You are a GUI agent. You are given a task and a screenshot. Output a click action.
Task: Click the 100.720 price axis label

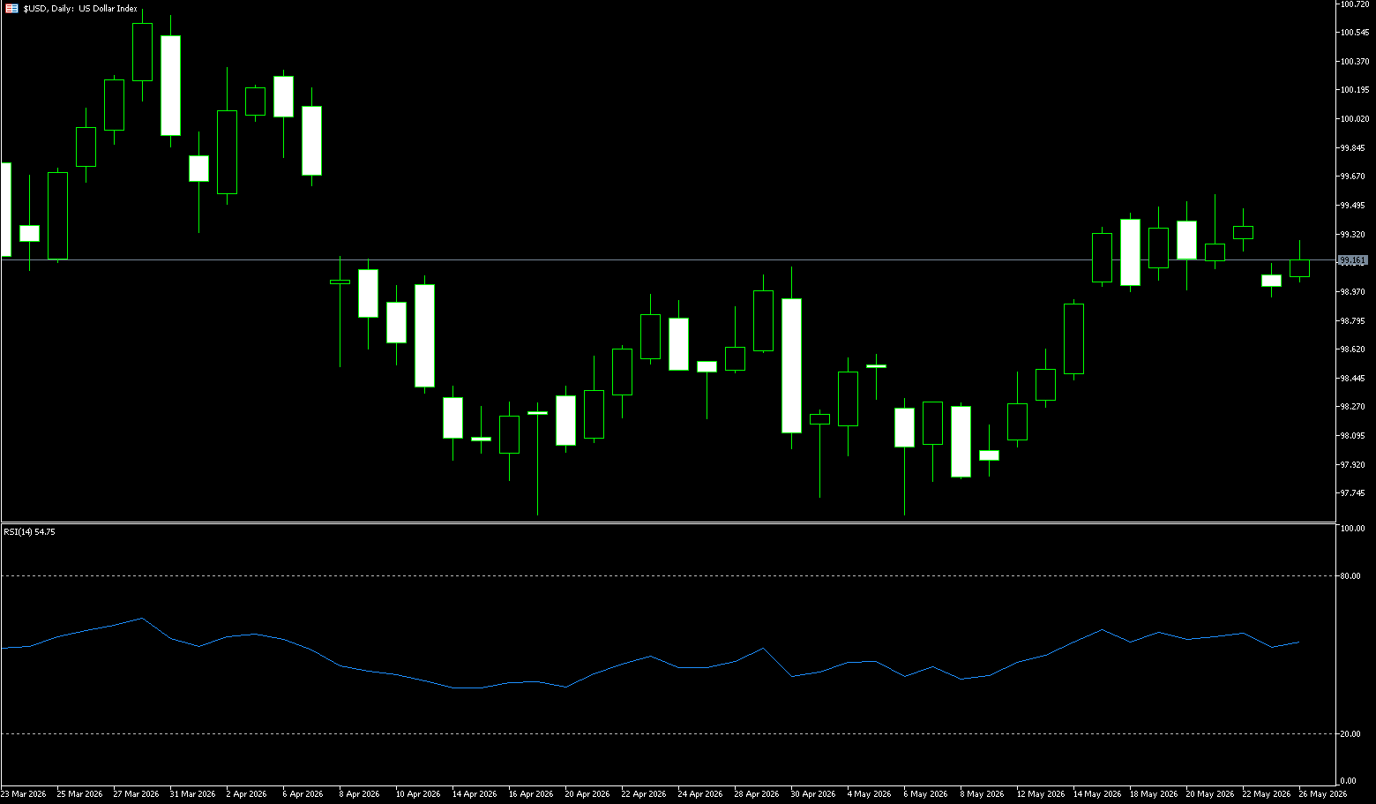pyautogui.click(x=1355, y=4)
